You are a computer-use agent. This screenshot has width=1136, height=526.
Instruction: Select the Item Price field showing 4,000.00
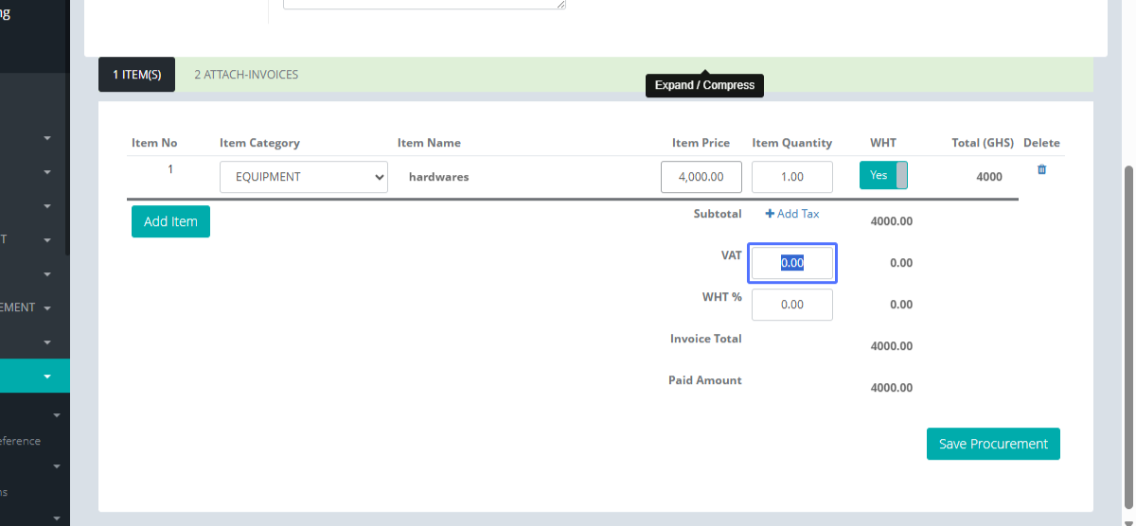click(x=701, y=177)
